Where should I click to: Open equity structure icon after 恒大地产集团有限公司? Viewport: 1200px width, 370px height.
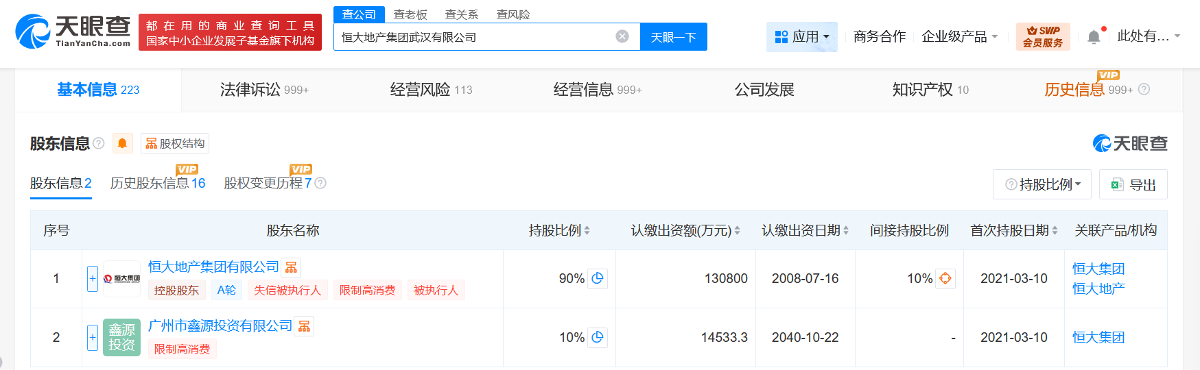(x=292, y=267)
